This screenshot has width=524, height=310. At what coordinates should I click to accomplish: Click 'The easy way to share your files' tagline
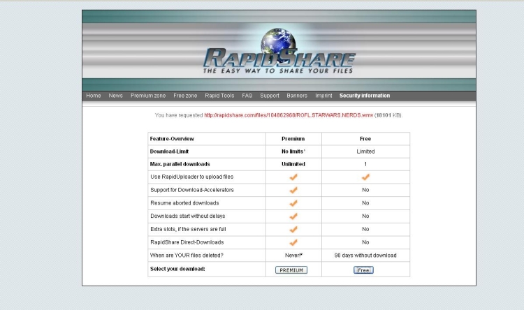click(x=278, y=71)
